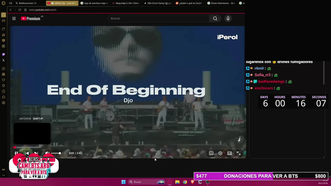Screen dimensions: 331x186
Task: Open Twitch in the sidebar
Action: tap(3, 55)
